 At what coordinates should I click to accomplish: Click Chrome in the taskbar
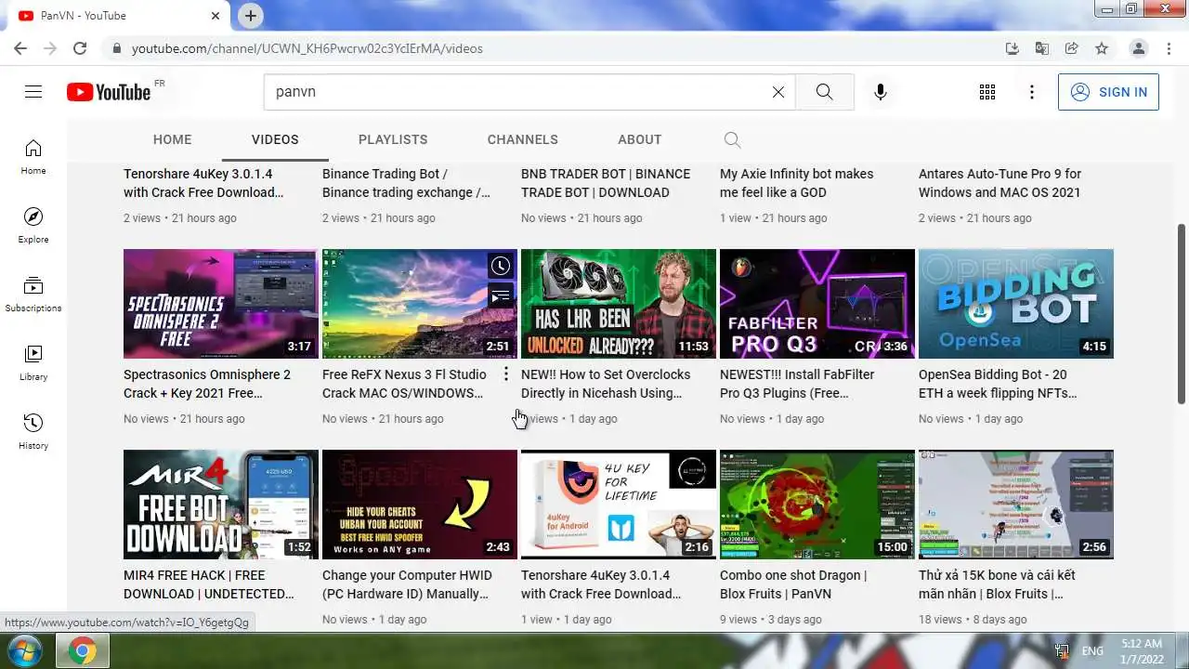82,651
